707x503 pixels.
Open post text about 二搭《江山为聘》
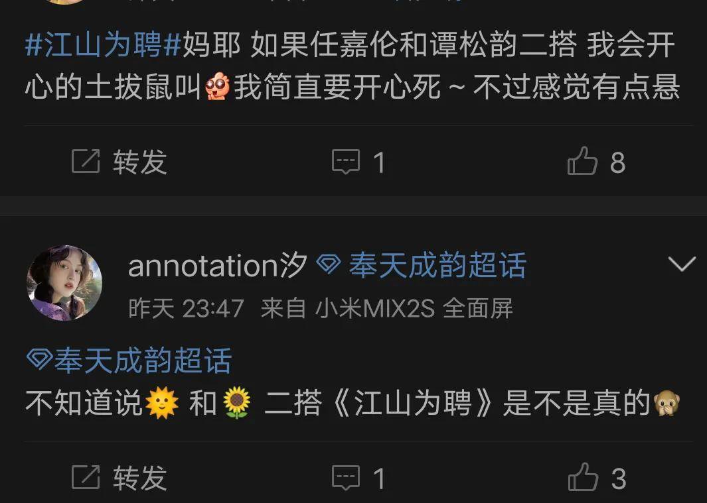[x=353, y=403]
